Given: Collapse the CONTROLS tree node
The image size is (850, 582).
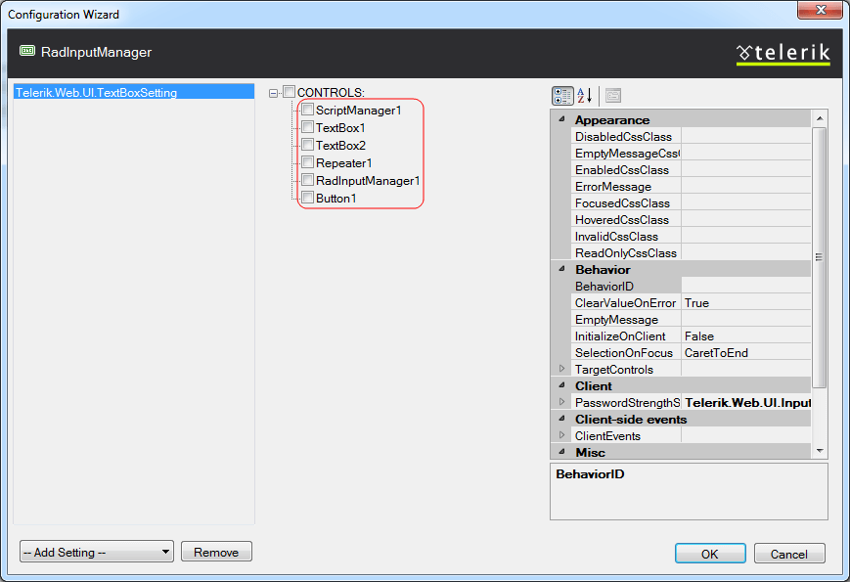Looking at the screenshot, I should coord(273,93).
